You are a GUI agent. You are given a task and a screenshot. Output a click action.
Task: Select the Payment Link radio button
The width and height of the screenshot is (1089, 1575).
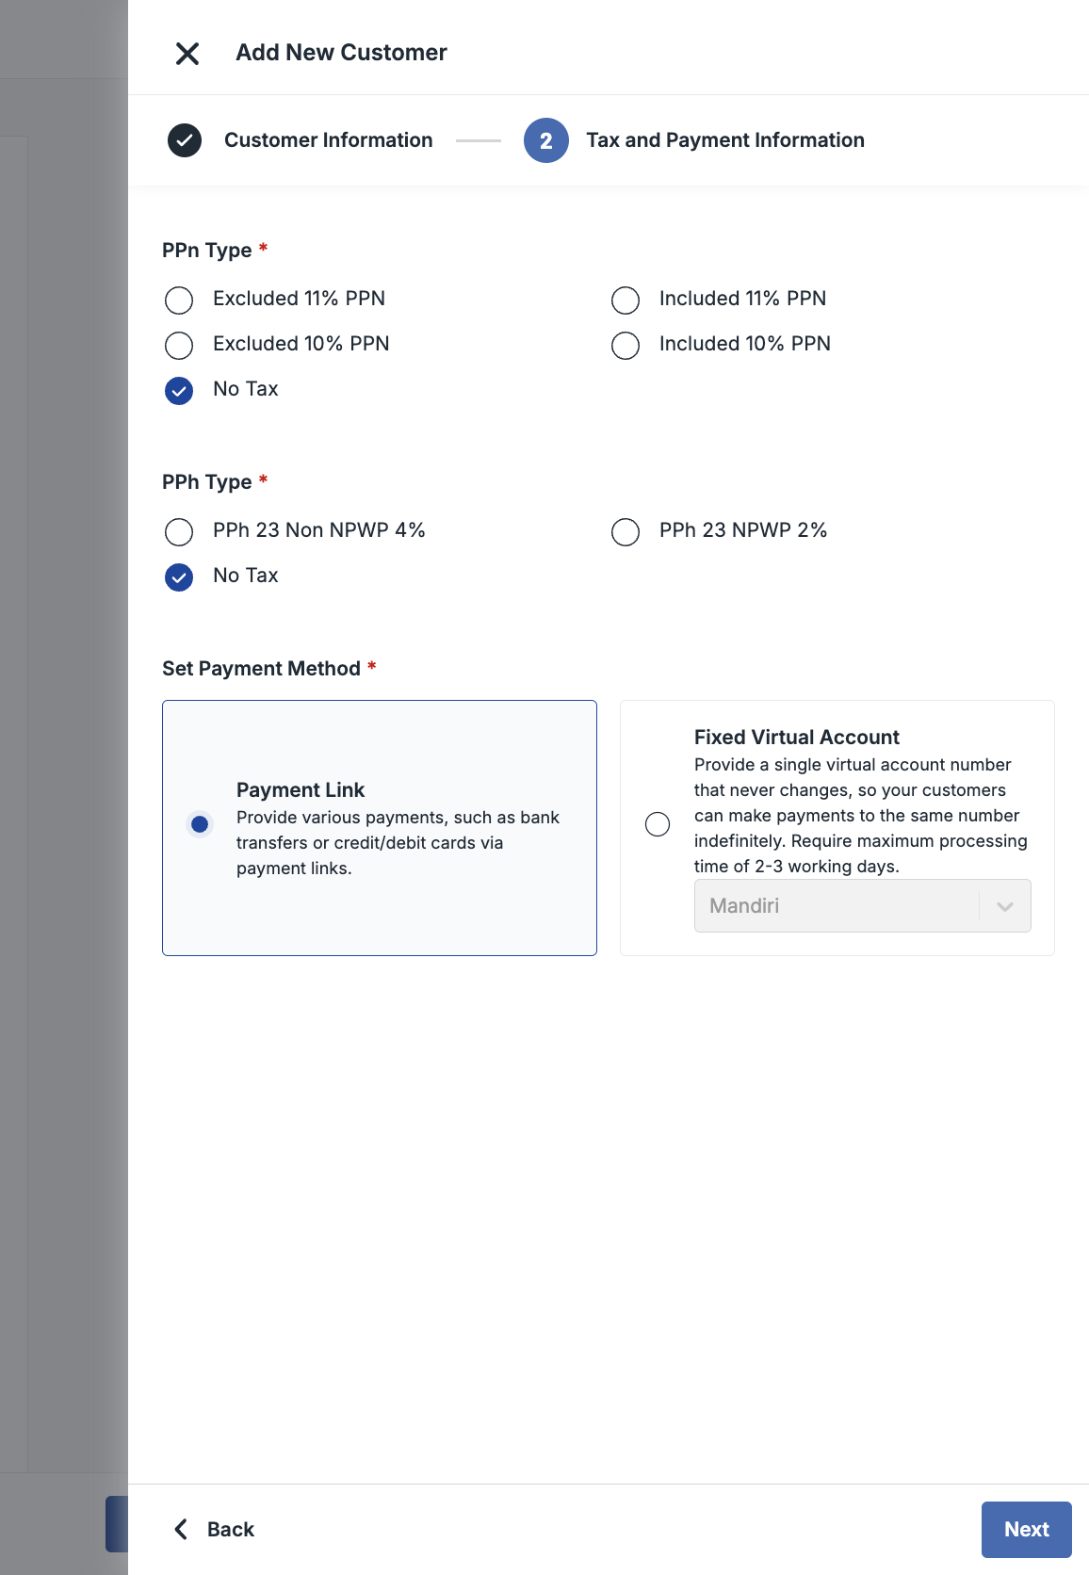200,824
